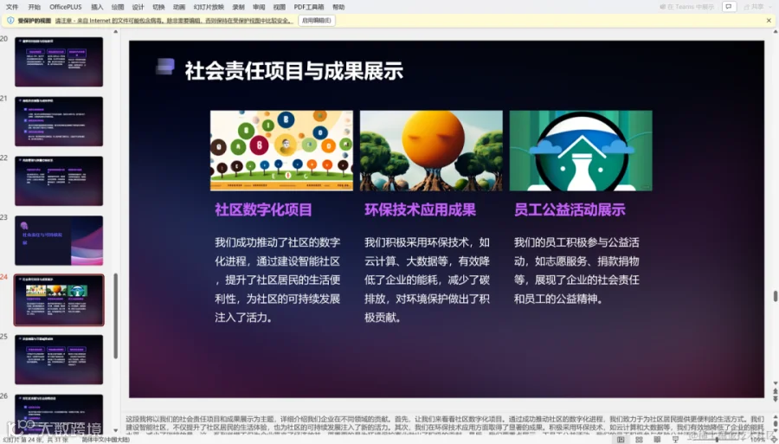
Task: Open the 帮助 help tab
Action: [338, 7]
